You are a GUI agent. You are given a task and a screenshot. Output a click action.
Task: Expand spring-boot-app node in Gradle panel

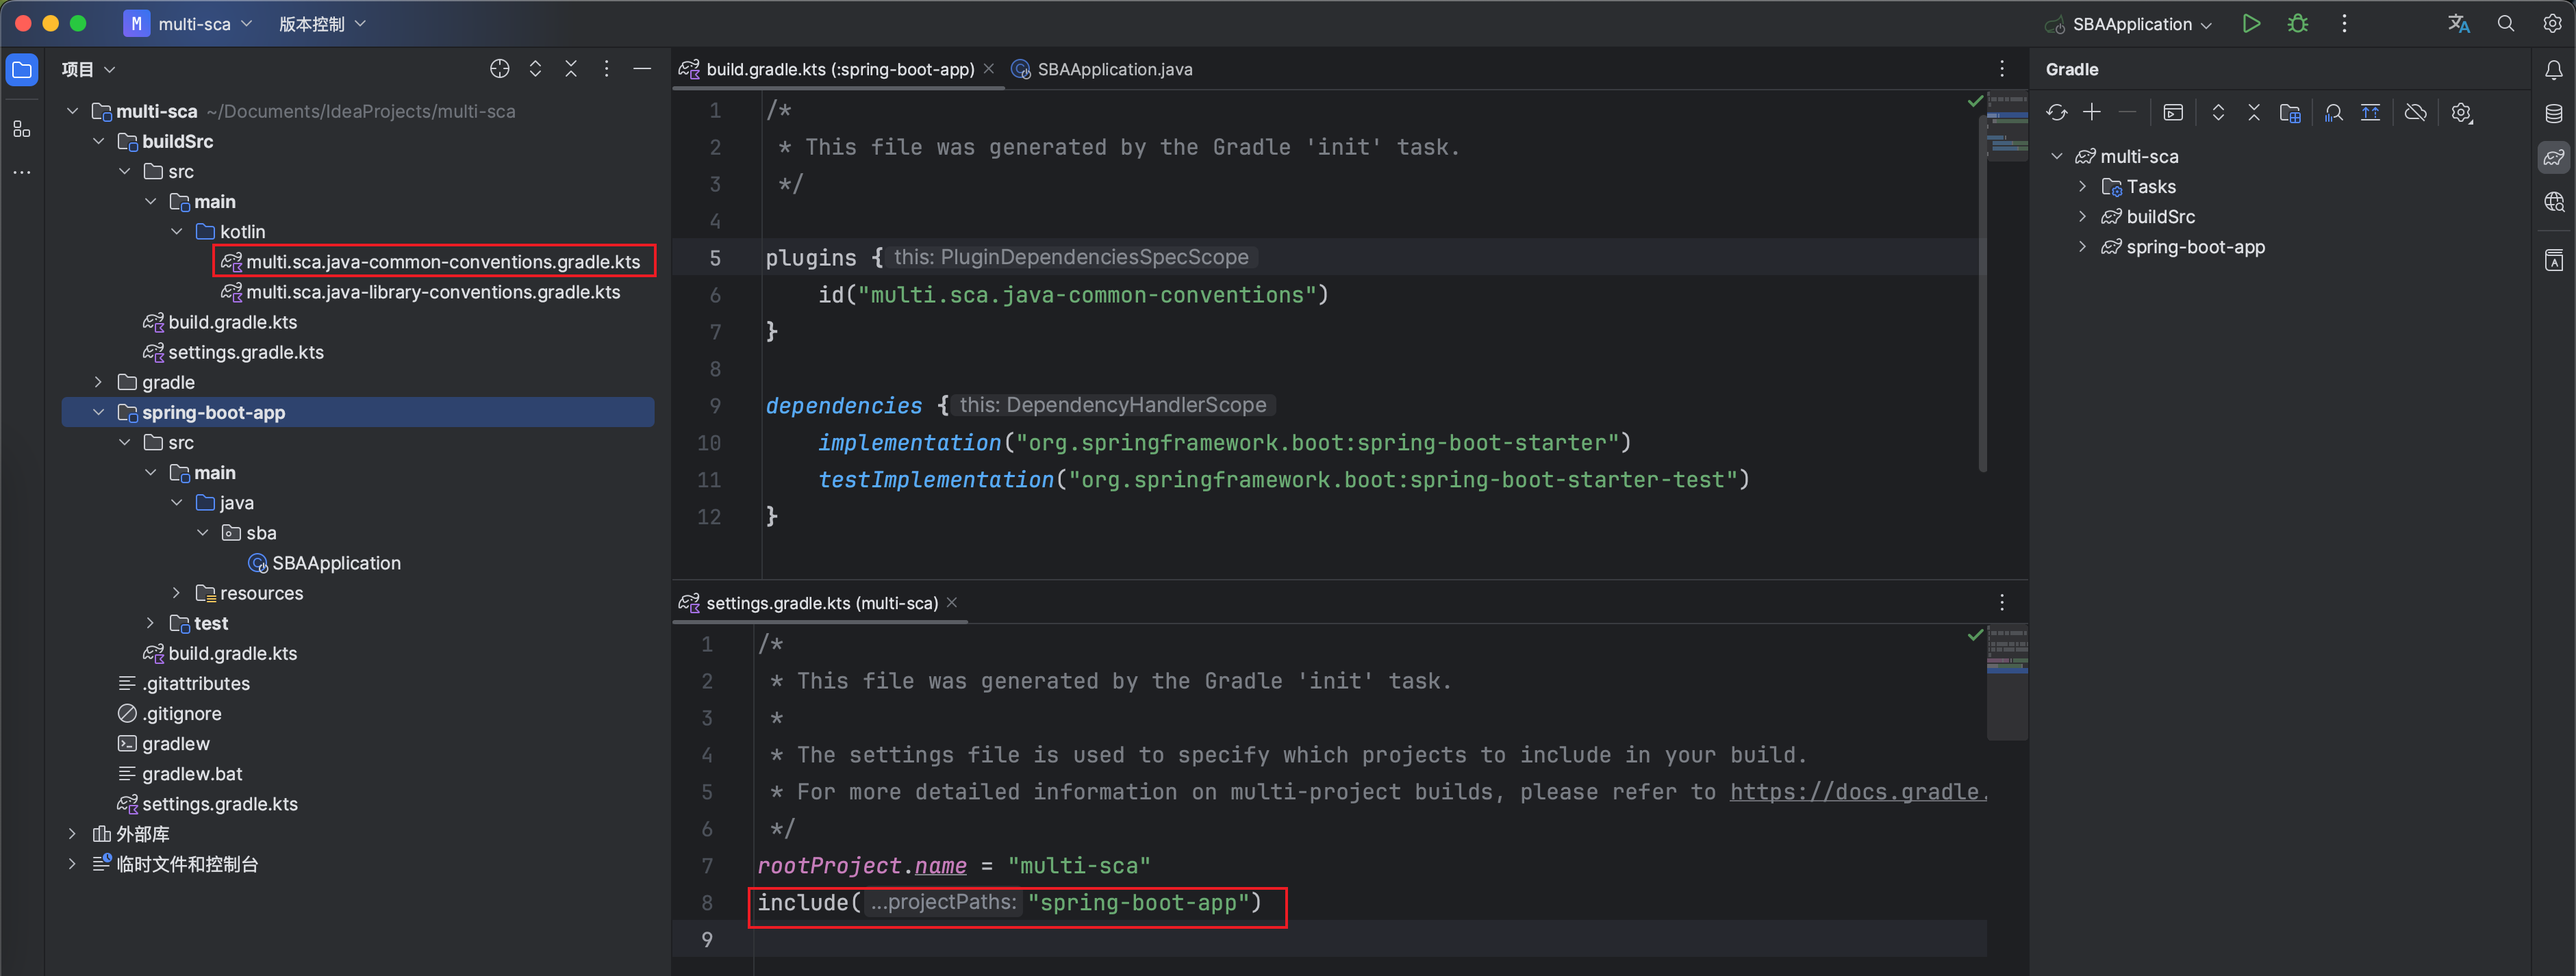(2083, 247)
